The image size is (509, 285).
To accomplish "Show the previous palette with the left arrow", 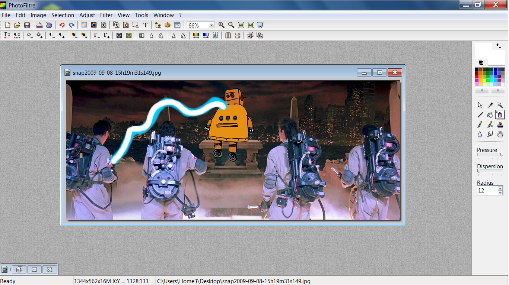I will (x=482, y=90).
